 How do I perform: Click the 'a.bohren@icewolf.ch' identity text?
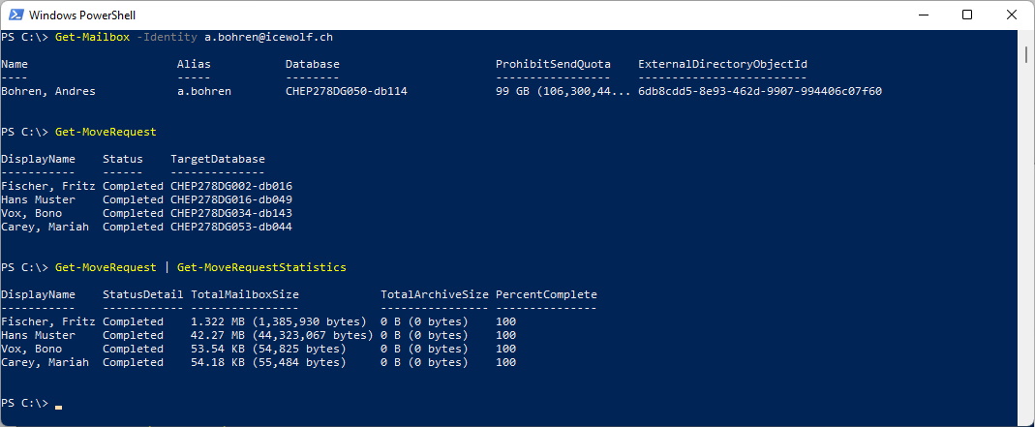[267, 37]
